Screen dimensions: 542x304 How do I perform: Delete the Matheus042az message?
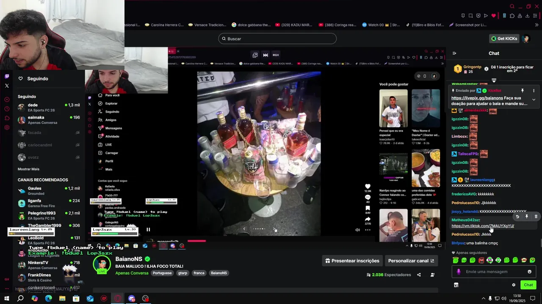pos(536,217)
